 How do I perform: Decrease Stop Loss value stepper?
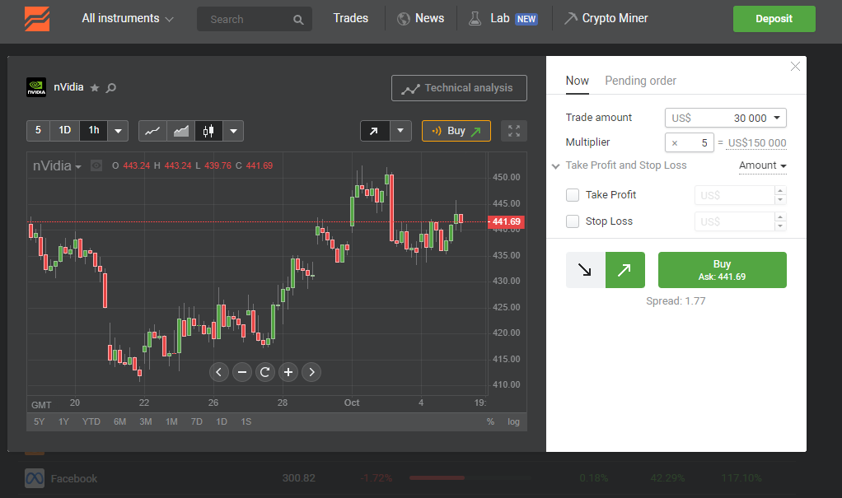coord(780,226)
